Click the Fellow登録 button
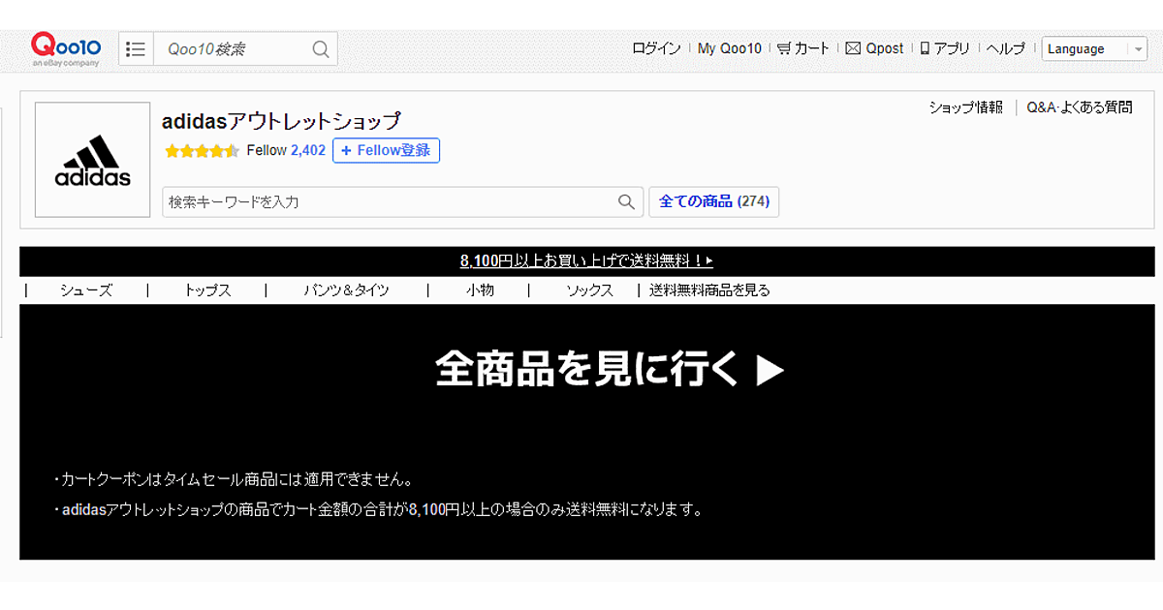Viewport: 1163px width, 610px height. [386, 151]
